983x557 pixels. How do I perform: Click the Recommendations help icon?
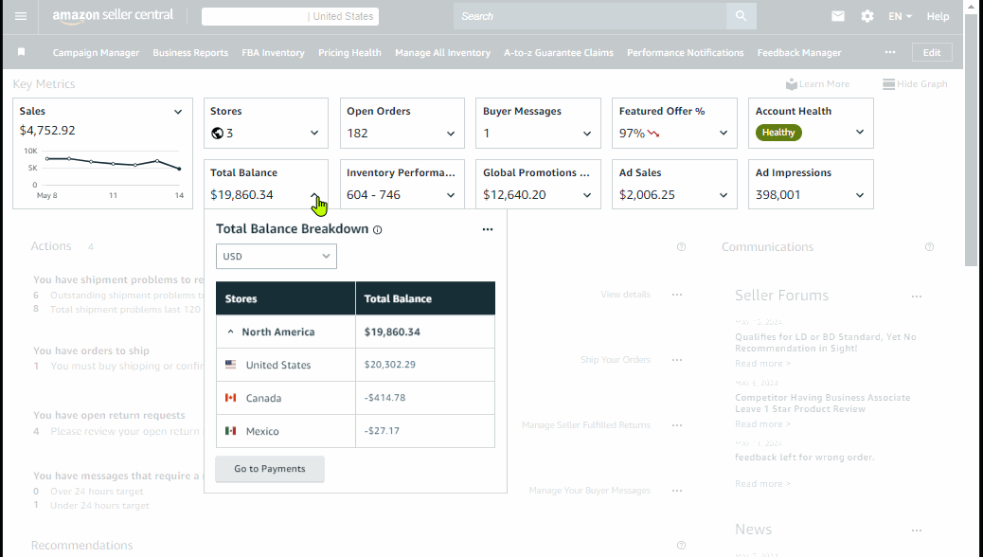click(682, 546)
